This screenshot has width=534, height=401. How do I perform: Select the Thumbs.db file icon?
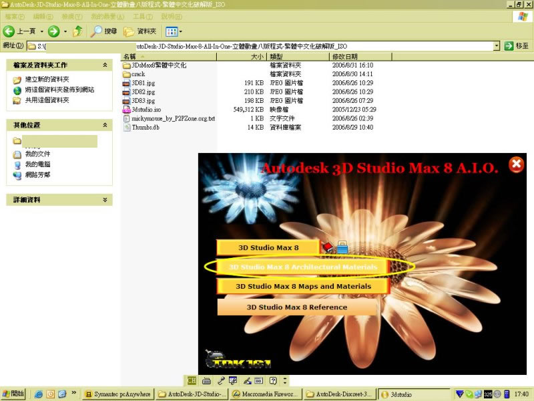[x=127, y=127]
